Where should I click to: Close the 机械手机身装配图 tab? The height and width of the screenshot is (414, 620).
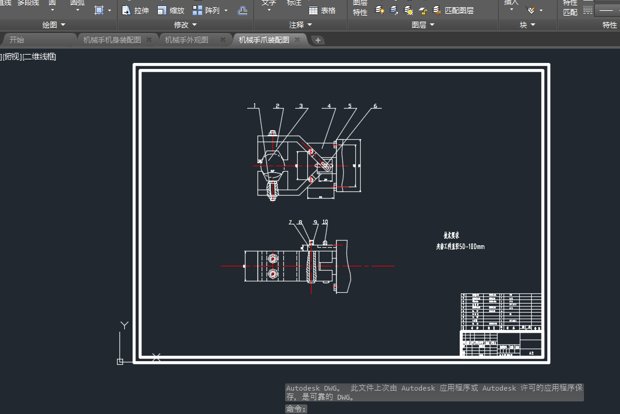149,40
